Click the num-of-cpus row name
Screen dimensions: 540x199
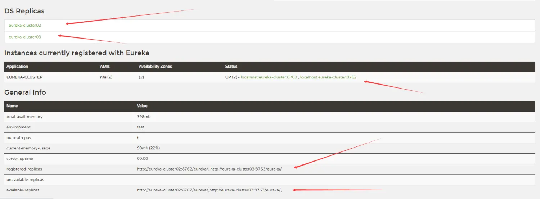(x=18, y=137)
